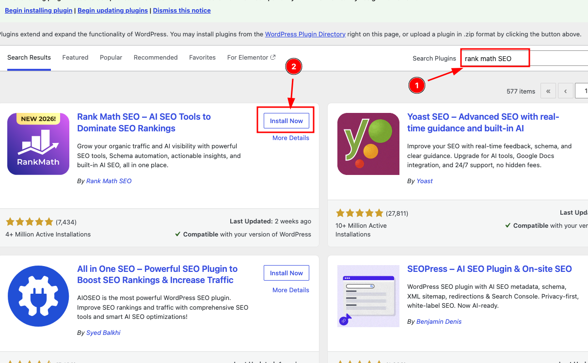Image resolution: width=588 pixels, height=363 pixels.
Task: Open the Recommended tab
Action: [156, 57]
